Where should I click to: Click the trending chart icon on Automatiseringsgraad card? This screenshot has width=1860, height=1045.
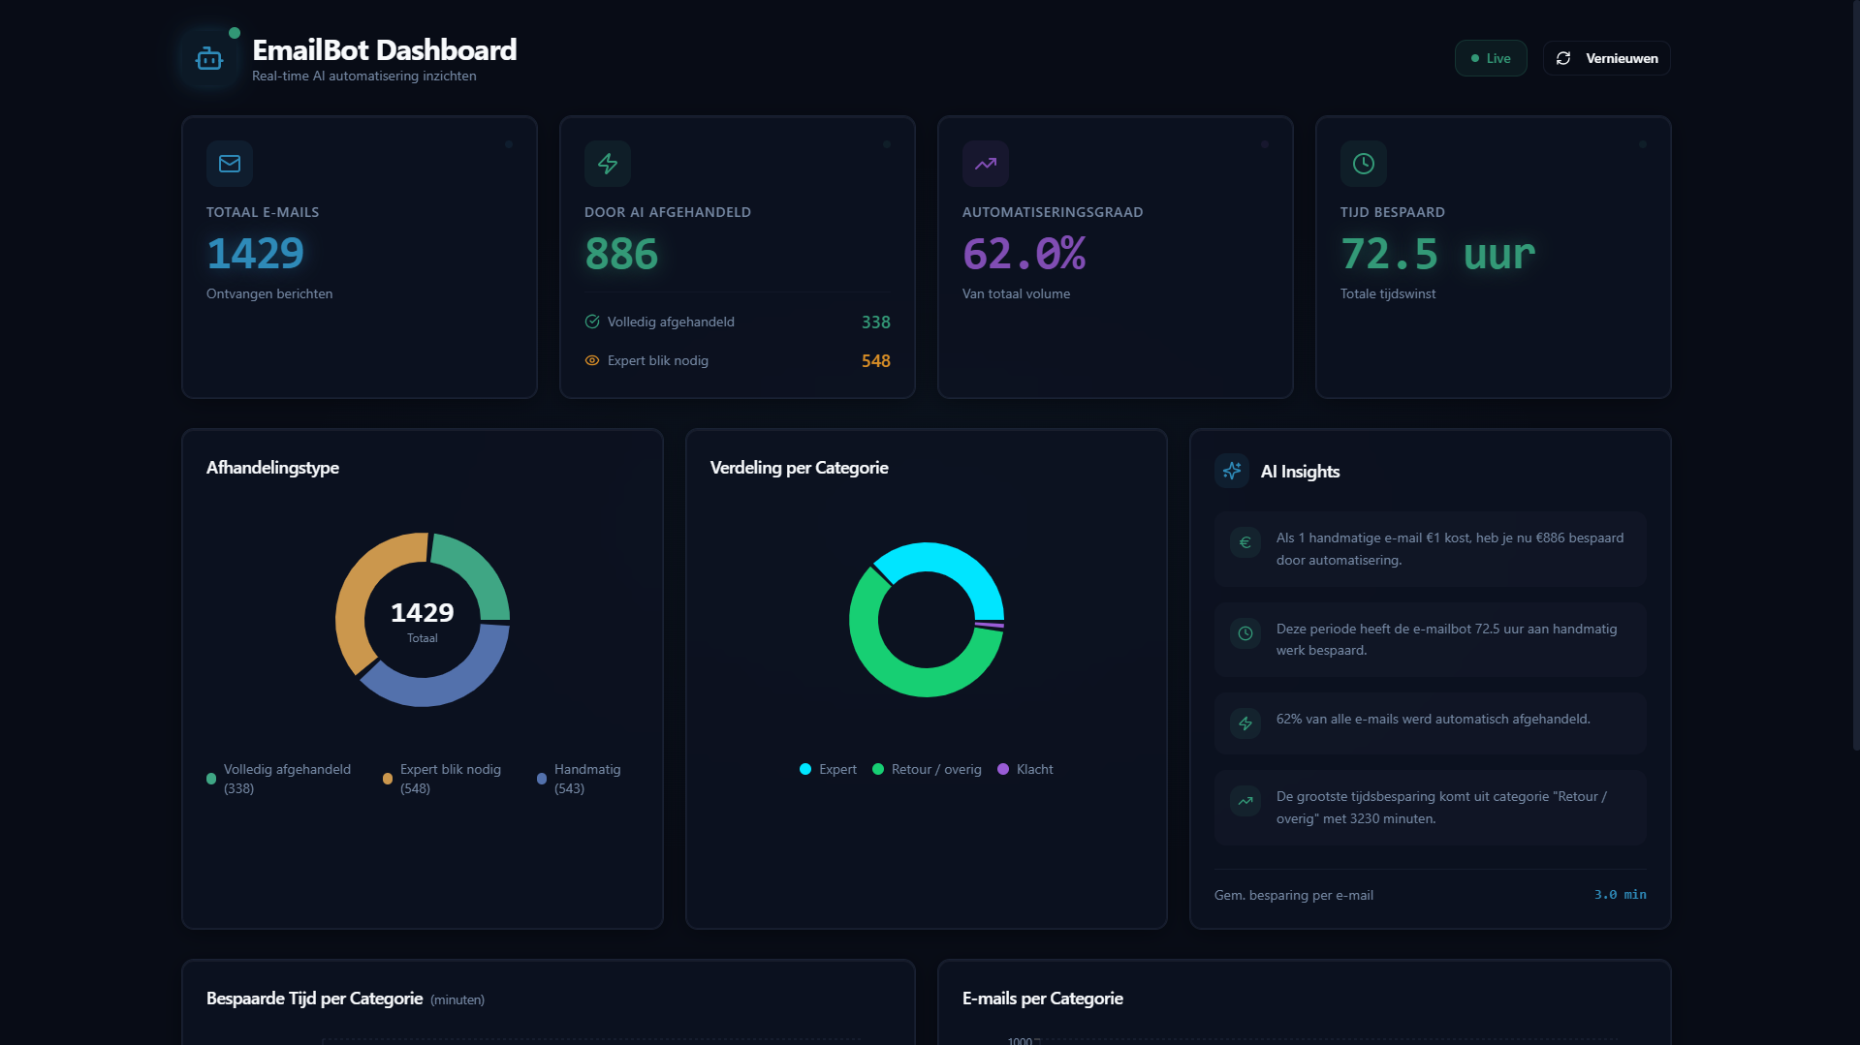coord(985,163)
